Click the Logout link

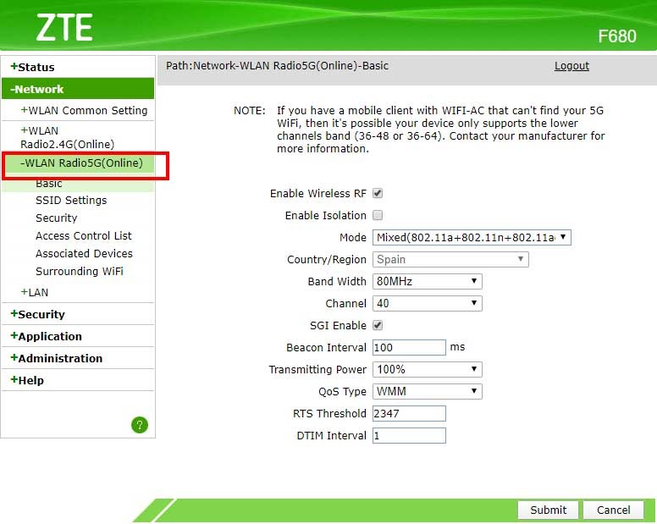click(571, 66)
